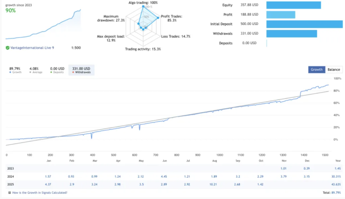Click the 2024 yearly total 30.31%
345x199 pixels.
pyautogui.click(x=335, y=176)
